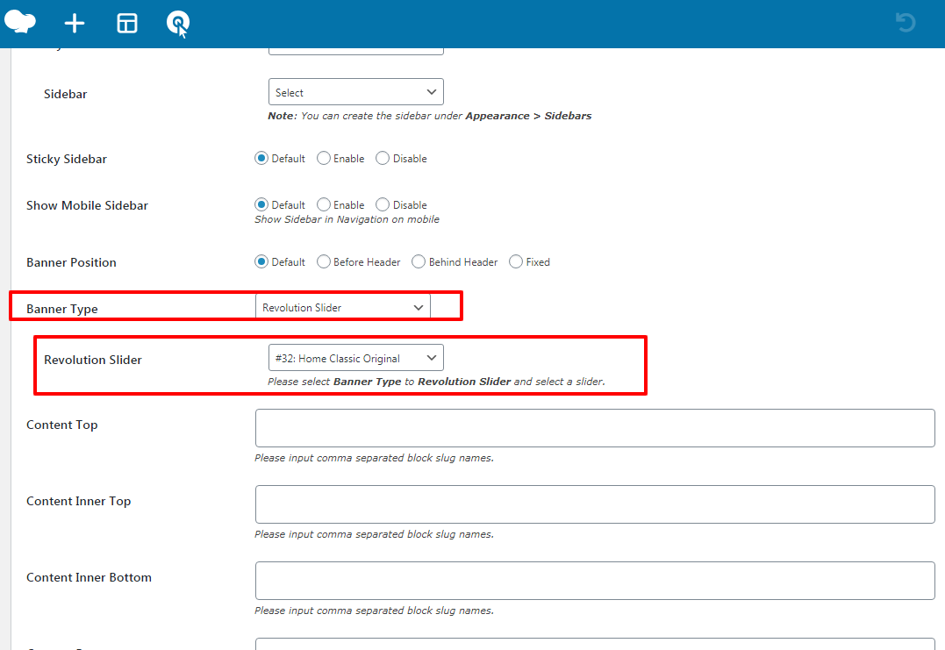Select Default for Banner Position

click(x=261, y=262)
